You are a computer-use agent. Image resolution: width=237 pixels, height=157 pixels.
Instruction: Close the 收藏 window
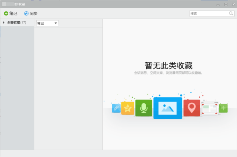click(x=233, y=4)
